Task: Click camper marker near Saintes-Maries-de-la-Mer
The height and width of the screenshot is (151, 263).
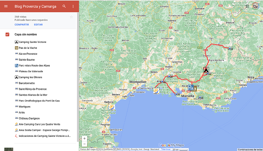Action: 156,91
